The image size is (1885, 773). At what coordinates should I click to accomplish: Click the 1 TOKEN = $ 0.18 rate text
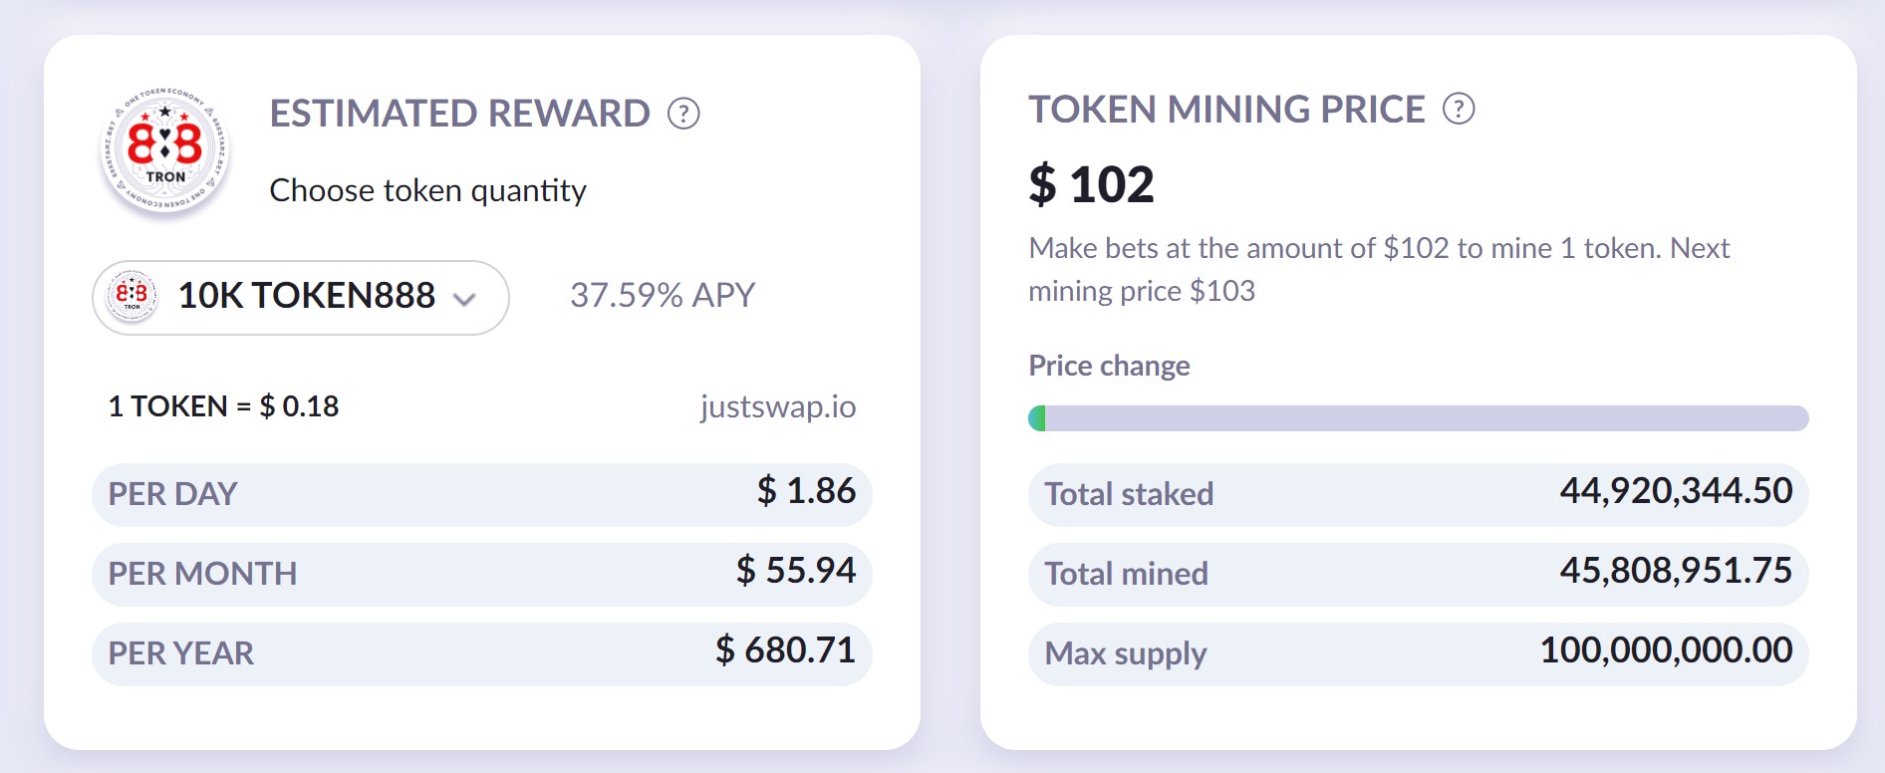tap(223, 406)
